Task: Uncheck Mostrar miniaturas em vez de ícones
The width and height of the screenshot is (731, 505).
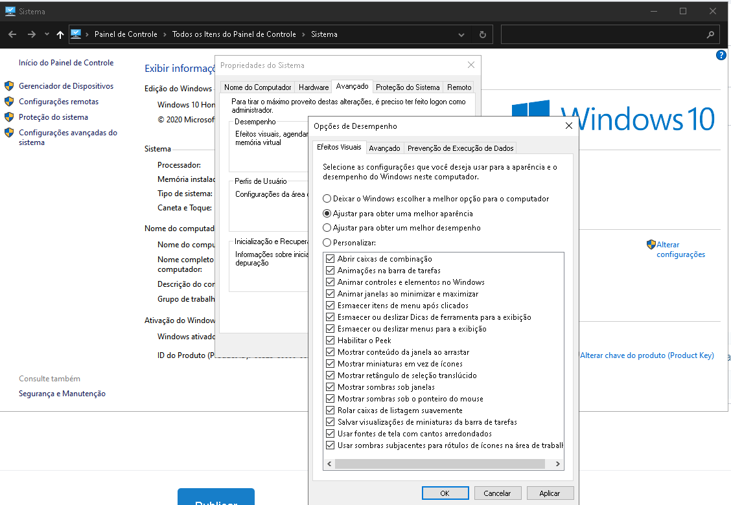Action: click(330, 363)
